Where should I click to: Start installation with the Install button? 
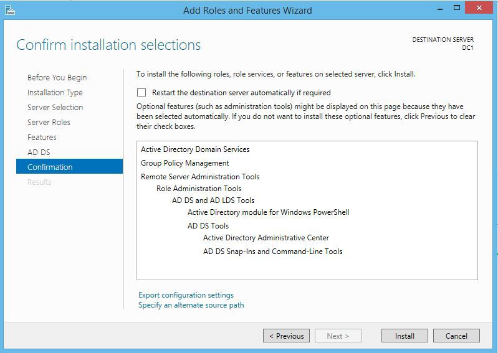click(405, 336)
